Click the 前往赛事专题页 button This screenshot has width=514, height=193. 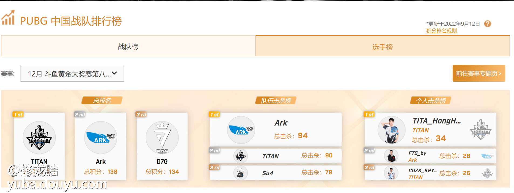pyautogui.click(x=479, y=73)
